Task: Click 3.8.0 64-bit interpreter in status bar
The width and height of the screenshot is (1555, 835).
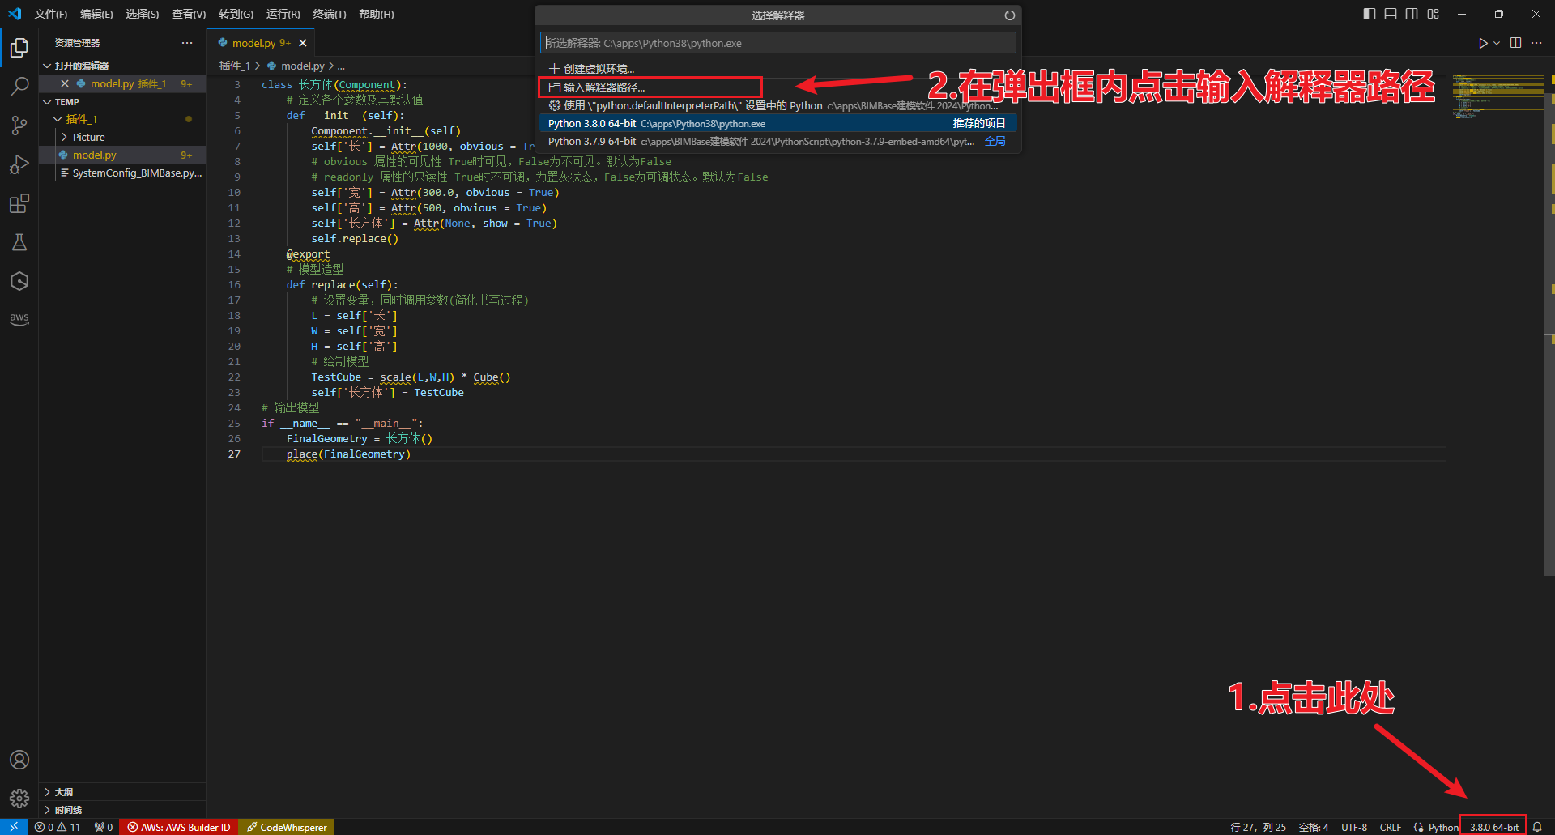Action: point(1493,827)
